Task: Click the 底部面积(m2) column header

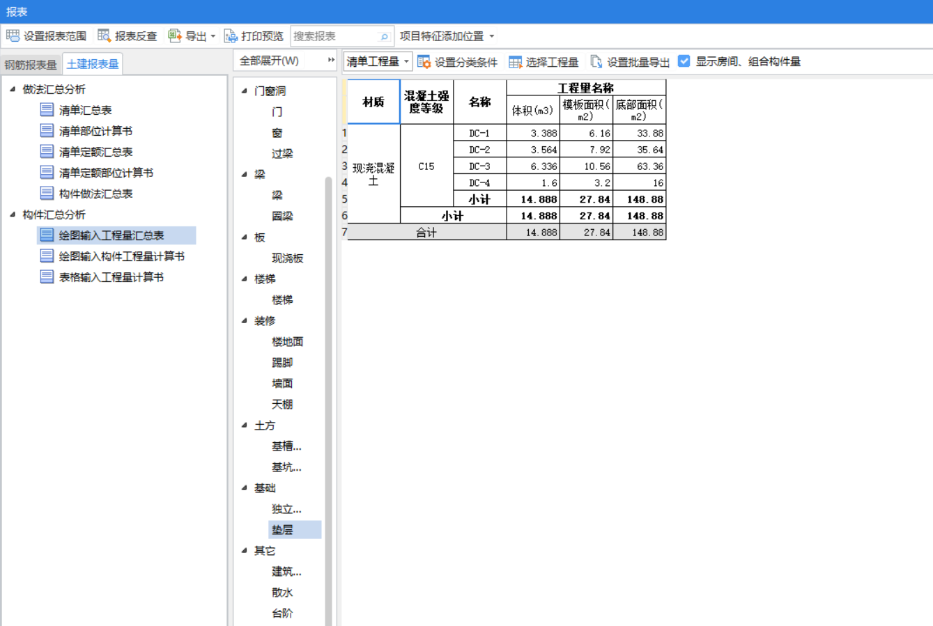Action: click(x=639, y=110)
